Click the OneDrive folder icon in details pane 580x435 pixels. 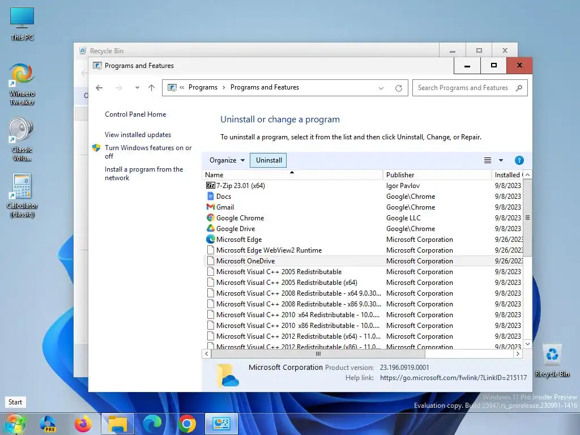point(227,375)
